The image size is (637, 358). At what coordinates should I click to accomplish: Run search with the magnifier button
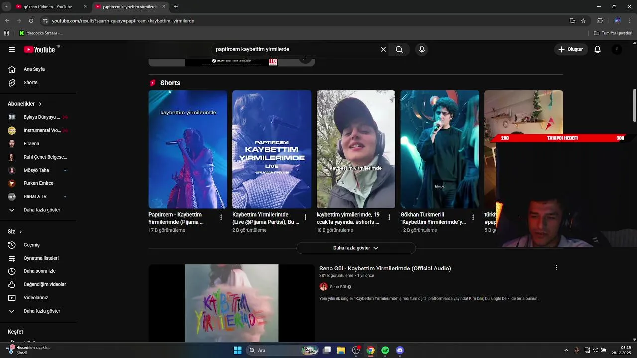[x=399, y=49]
